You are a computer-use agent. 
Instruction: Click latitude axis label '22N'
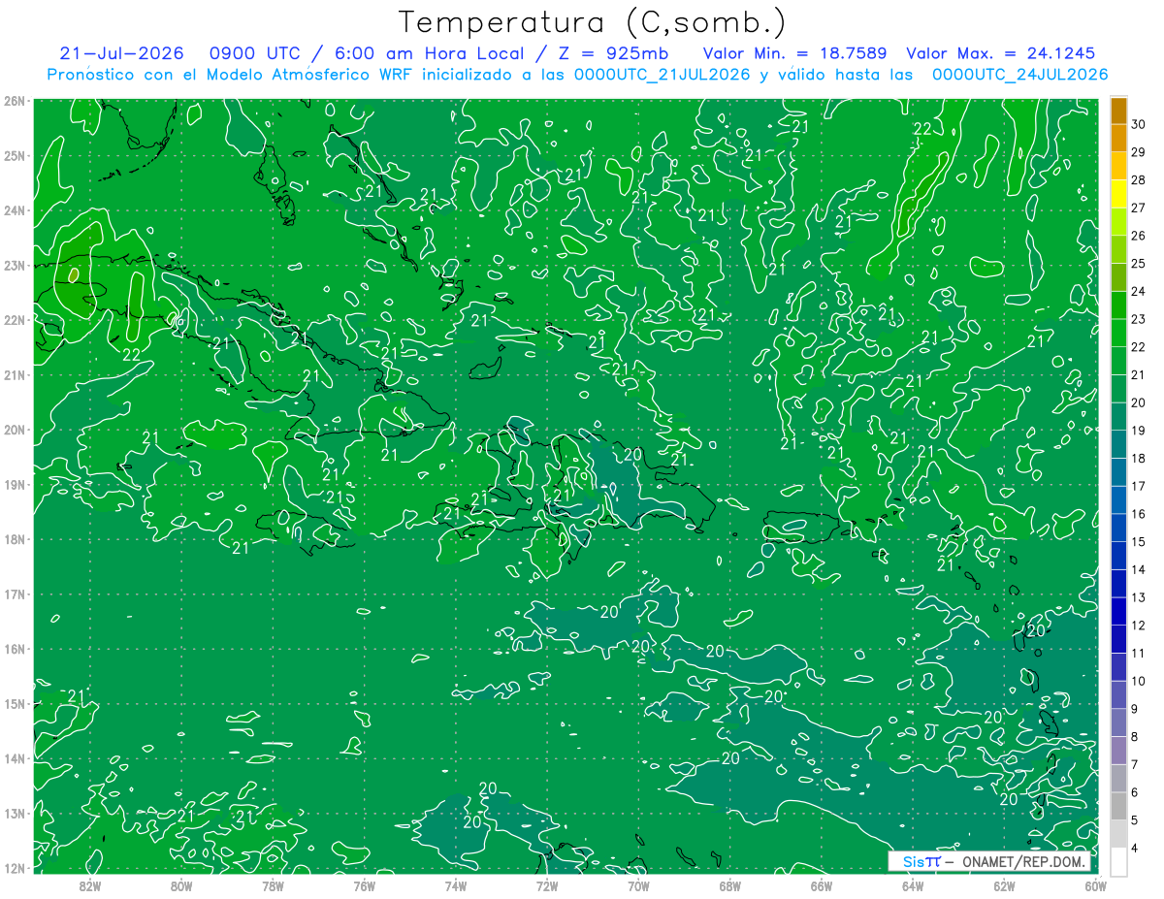14,320
